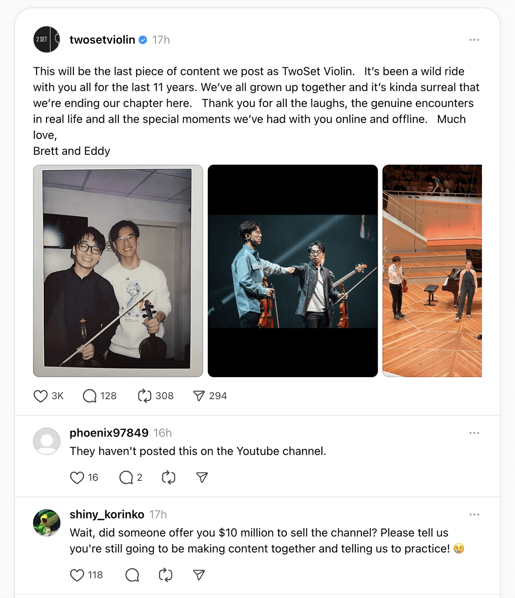Like shiny_korinko's comment
Viewport: 515px width, 598px height.
coord(77,575)
